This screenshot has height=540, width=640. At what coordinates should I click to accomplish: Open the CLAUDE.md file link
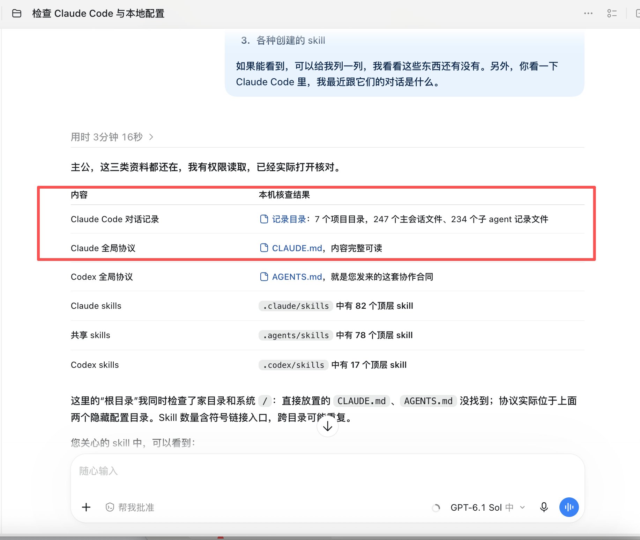click(297, 248)
